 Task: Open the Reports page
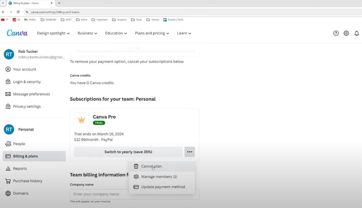coord(34,169)
